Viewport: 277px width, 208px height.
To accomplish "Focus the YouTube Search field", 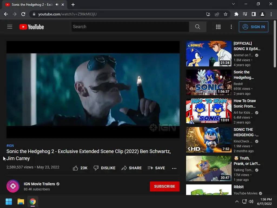I will (x=130, y=27).
